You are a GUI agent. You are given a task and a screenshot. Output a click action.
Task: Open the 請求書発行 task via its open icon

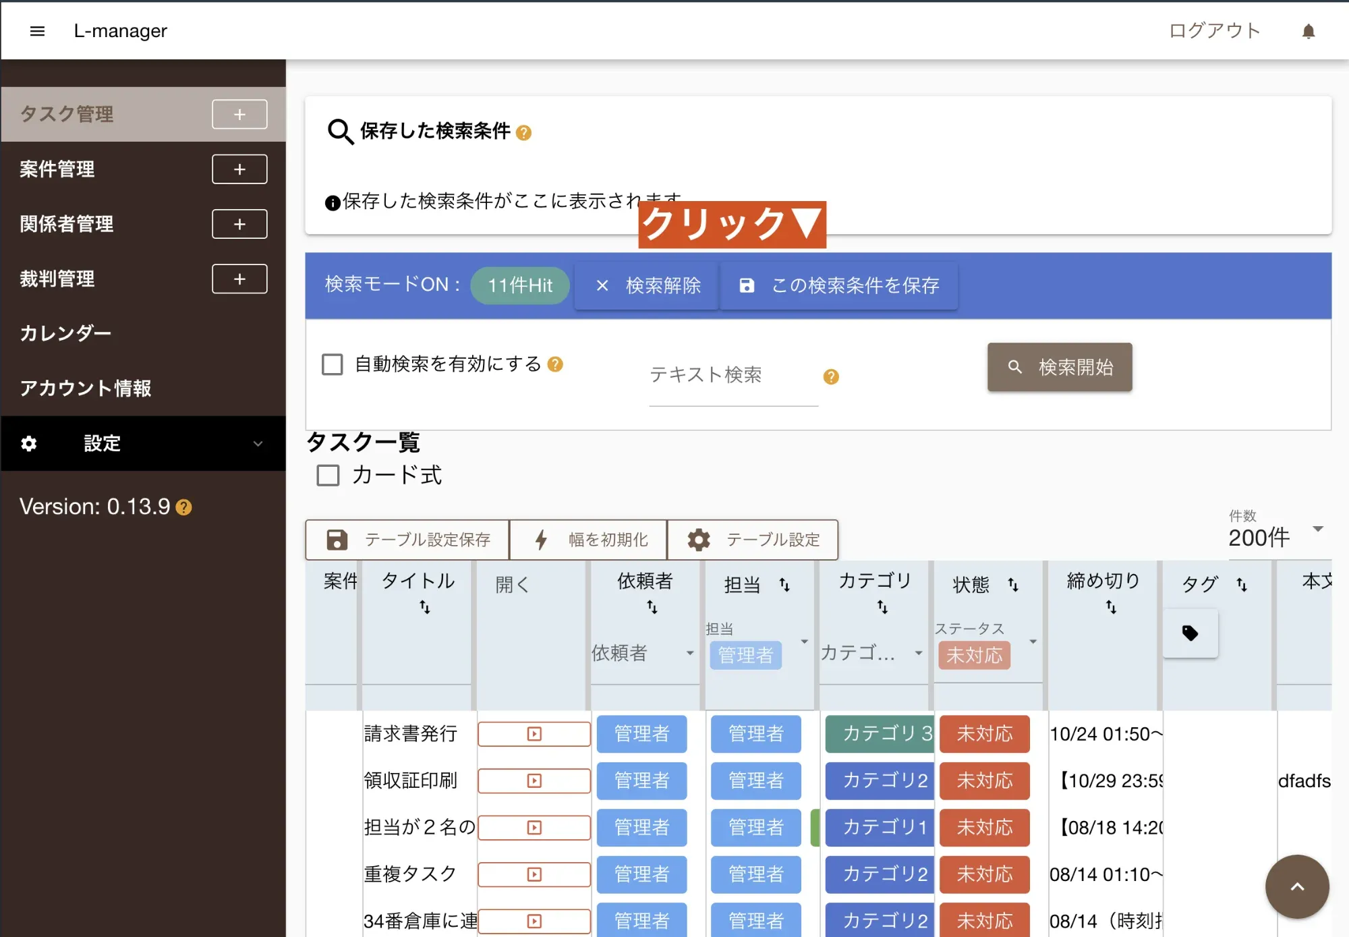tap(534, 734)
